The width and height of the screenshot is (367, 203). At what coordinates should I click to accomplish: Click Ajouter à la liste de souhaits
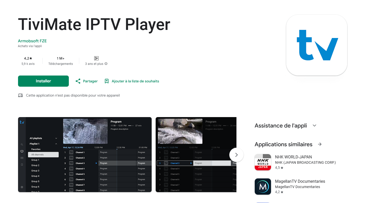[135, 81]
